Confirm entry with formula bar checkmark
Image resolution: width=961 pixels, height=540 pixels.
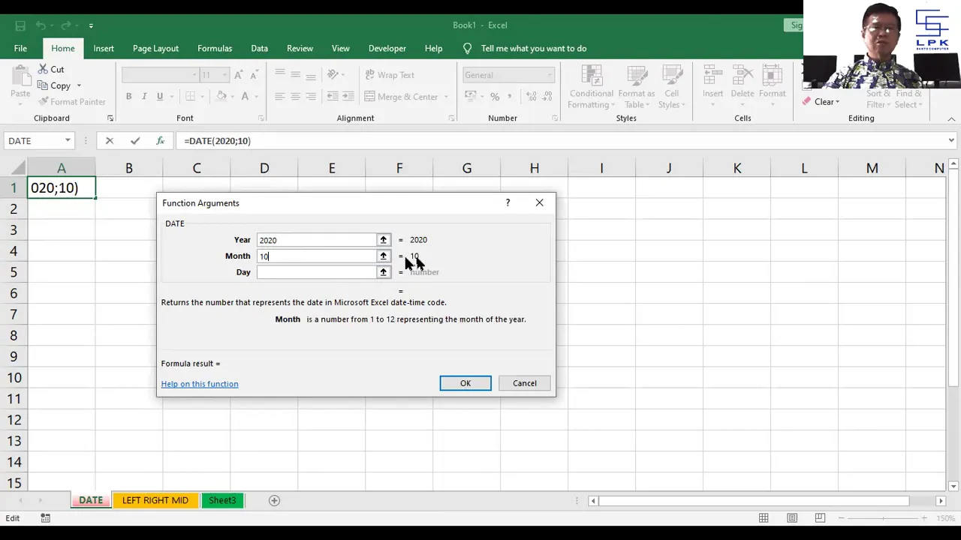pos(135,140)
